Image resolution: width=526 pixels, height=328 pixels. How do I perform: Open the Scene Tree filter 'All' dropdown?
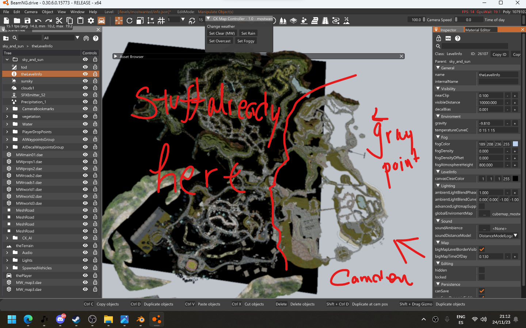[x=61, y=38]
